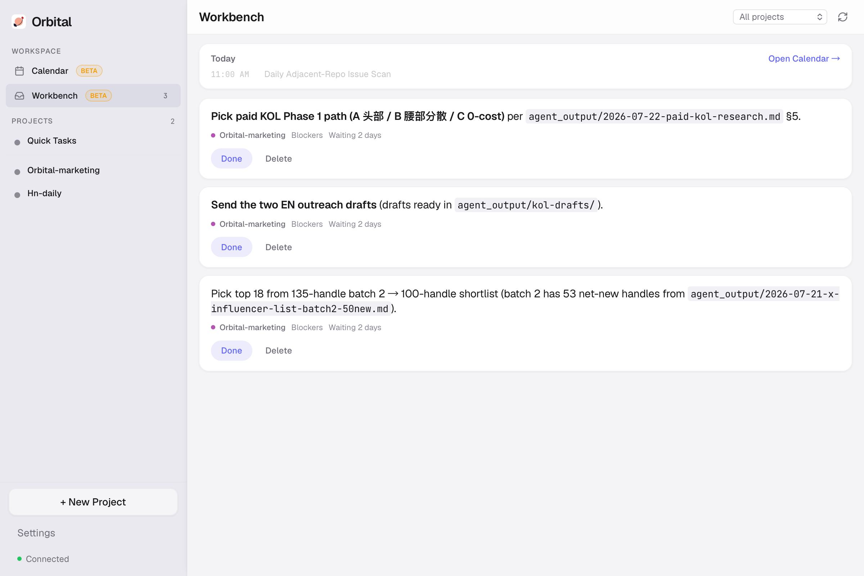Click the Pick paid KOL Phase 1 path title
The image size is (864, 576).
(357, 116)
